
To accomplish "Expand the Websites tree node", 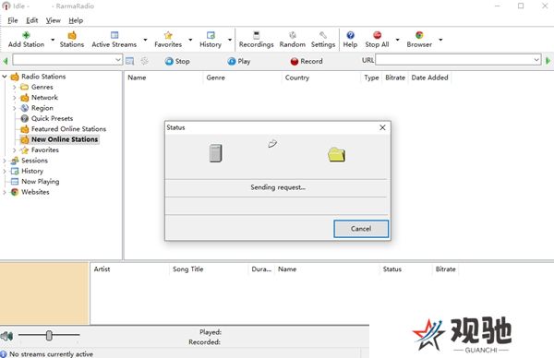I will [x=5, y=192].
